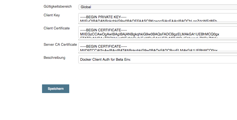The width and height of the screenshot is (237, 120).
Task: Focus the Client Certificate text area
Action: point(157,32)
